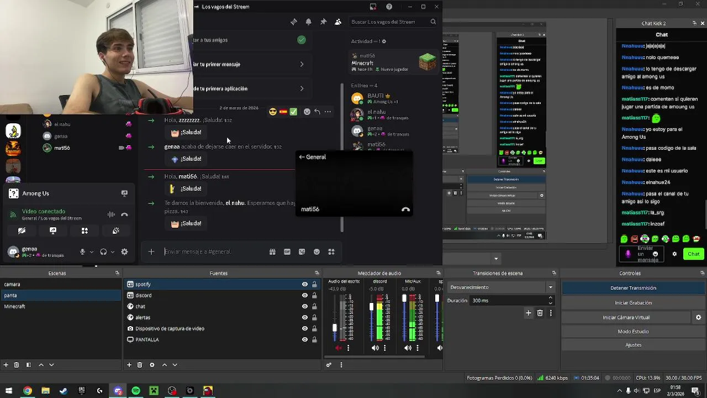Toggle visibility of the discord source

tap(305, 295)
